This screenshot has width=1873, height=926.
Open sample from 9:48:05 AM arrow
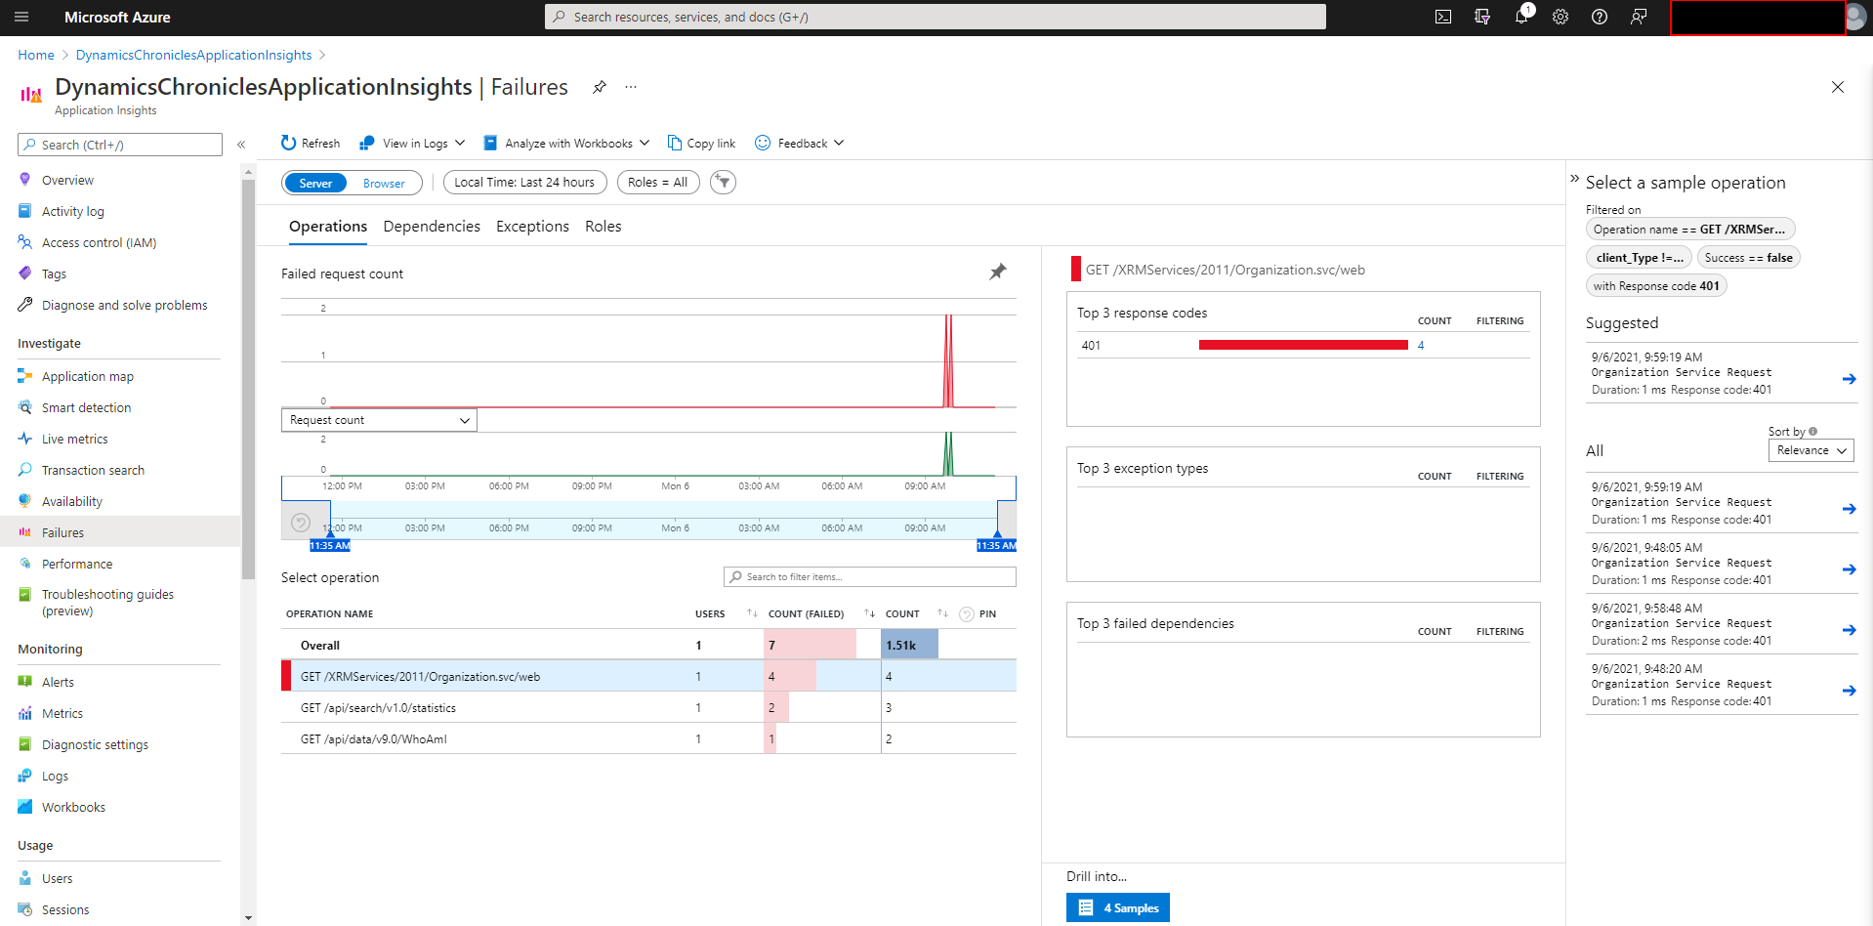[1849, 569]
